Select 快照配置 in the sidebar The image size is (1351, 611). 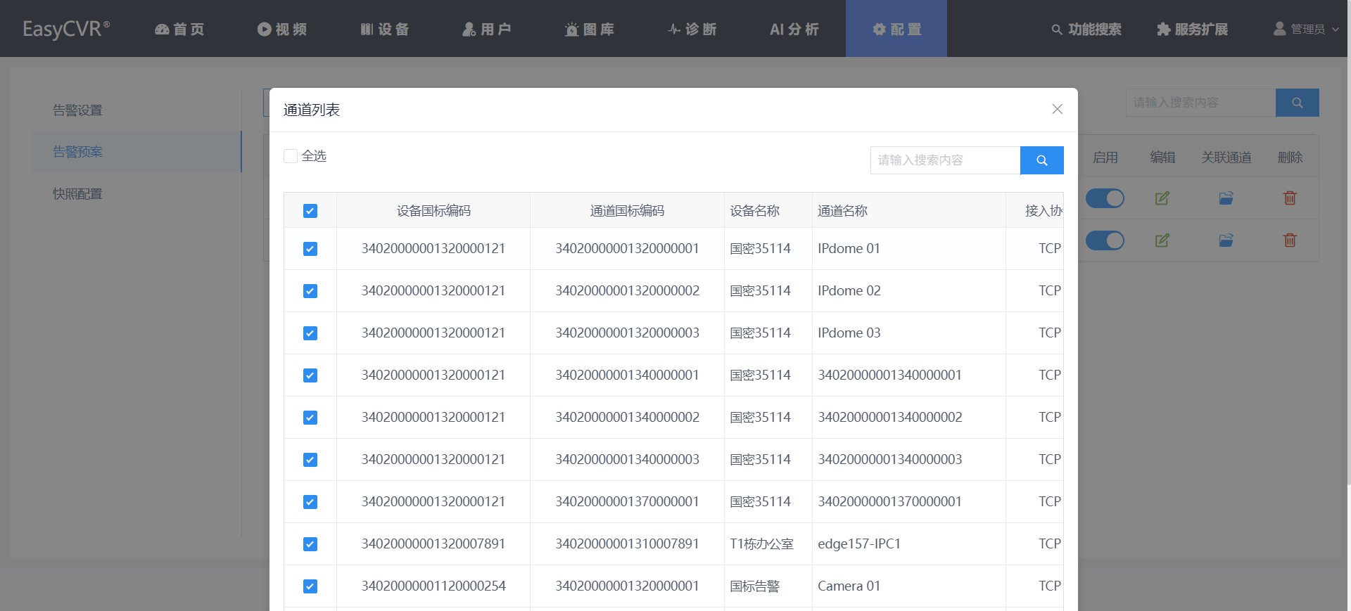77,194
